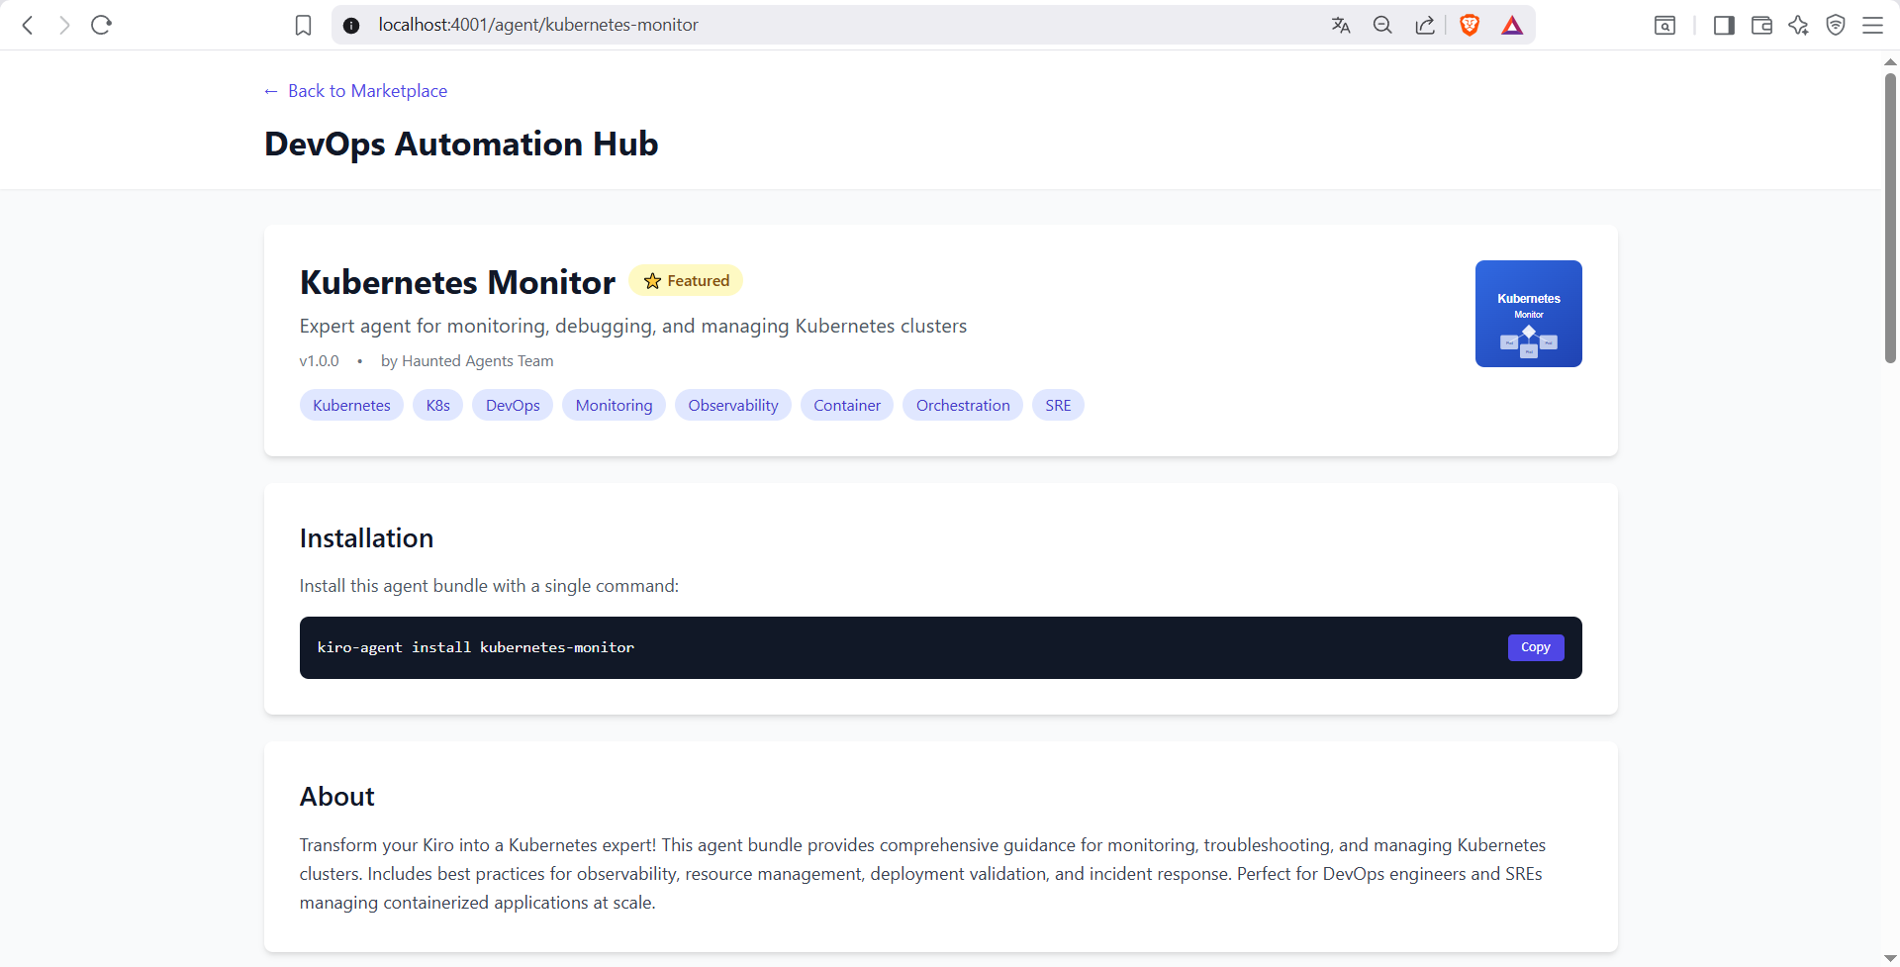Follow the Back to Marketplace link

[355, 91]
